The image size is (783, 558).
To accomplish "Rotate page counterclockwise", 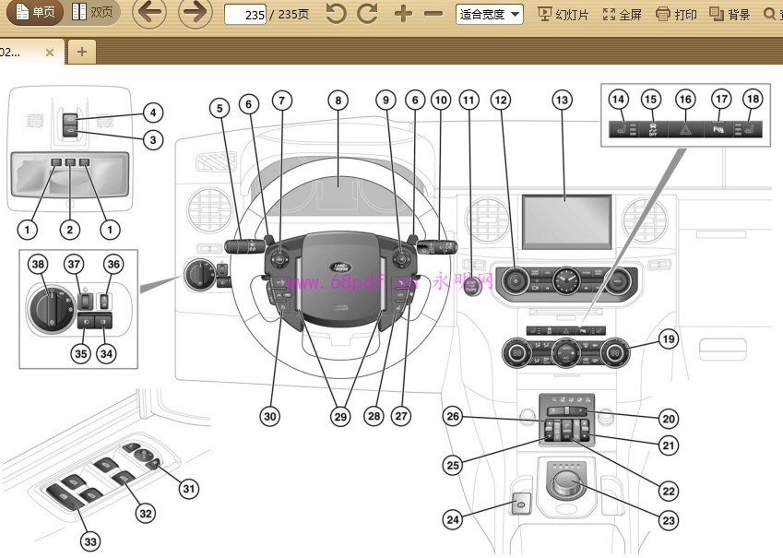I will (x=337, y=14).
